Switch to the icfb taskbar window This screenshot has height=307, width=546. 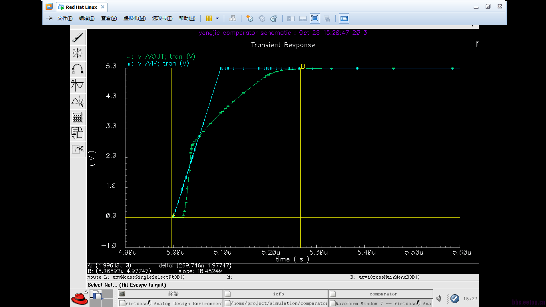pyautogui.click(x=278, y=294)
